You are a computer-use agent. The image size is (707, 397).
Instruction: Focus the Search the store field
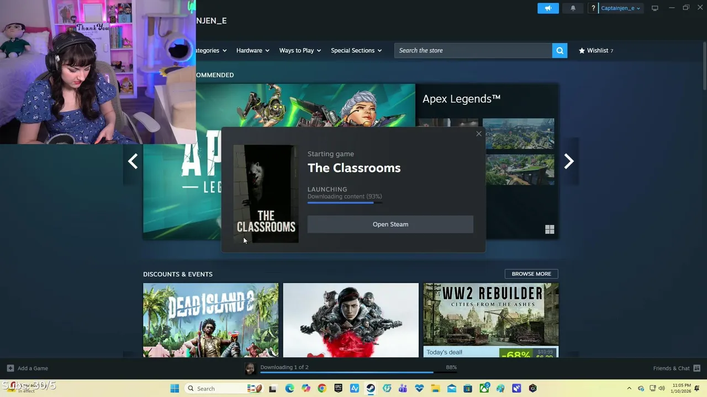473,50
